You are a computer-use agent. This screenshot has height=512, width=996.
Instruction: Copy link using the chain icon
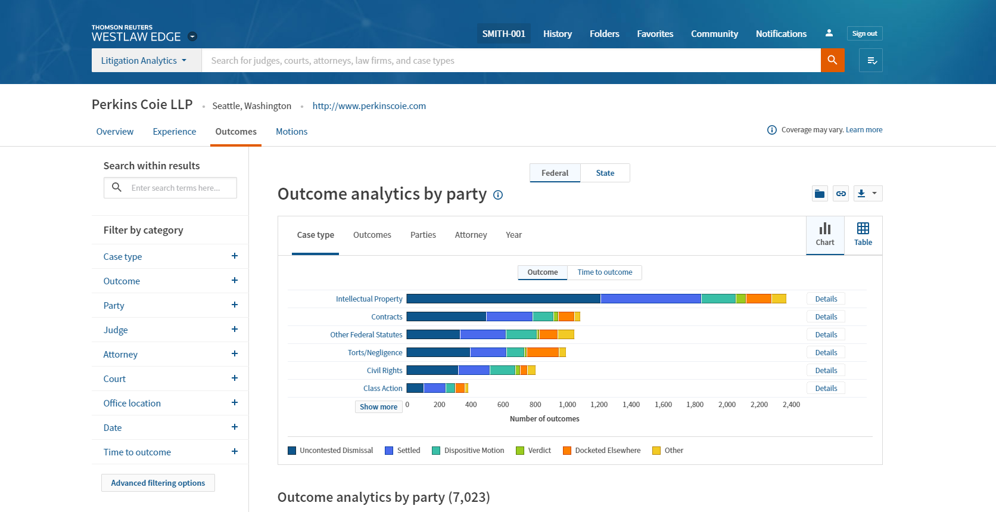click(x=841, y=194)
